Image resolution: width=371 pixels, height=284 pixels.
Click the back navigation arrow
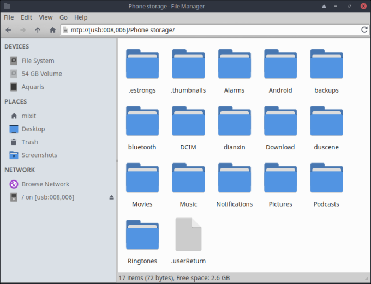pos(9,30)
